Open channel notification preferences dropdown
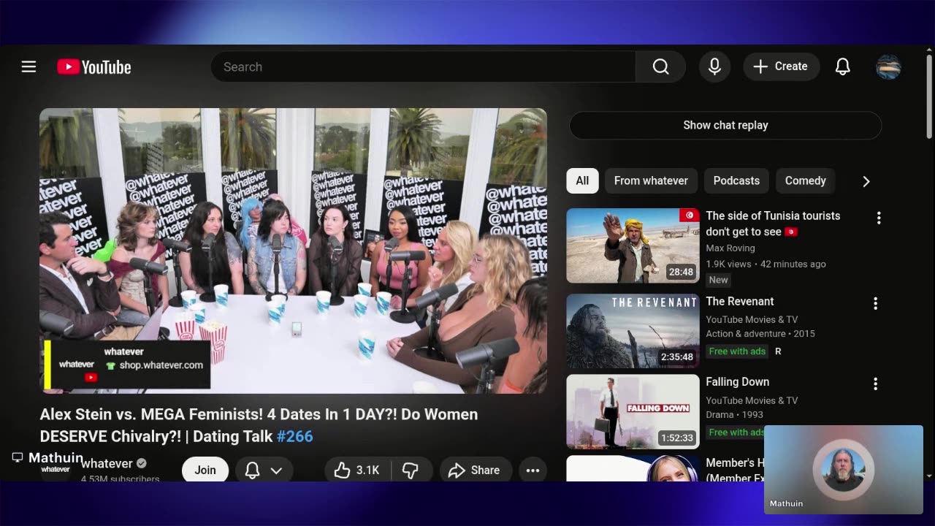Viewport: 935px width, 526px height. 264,470
